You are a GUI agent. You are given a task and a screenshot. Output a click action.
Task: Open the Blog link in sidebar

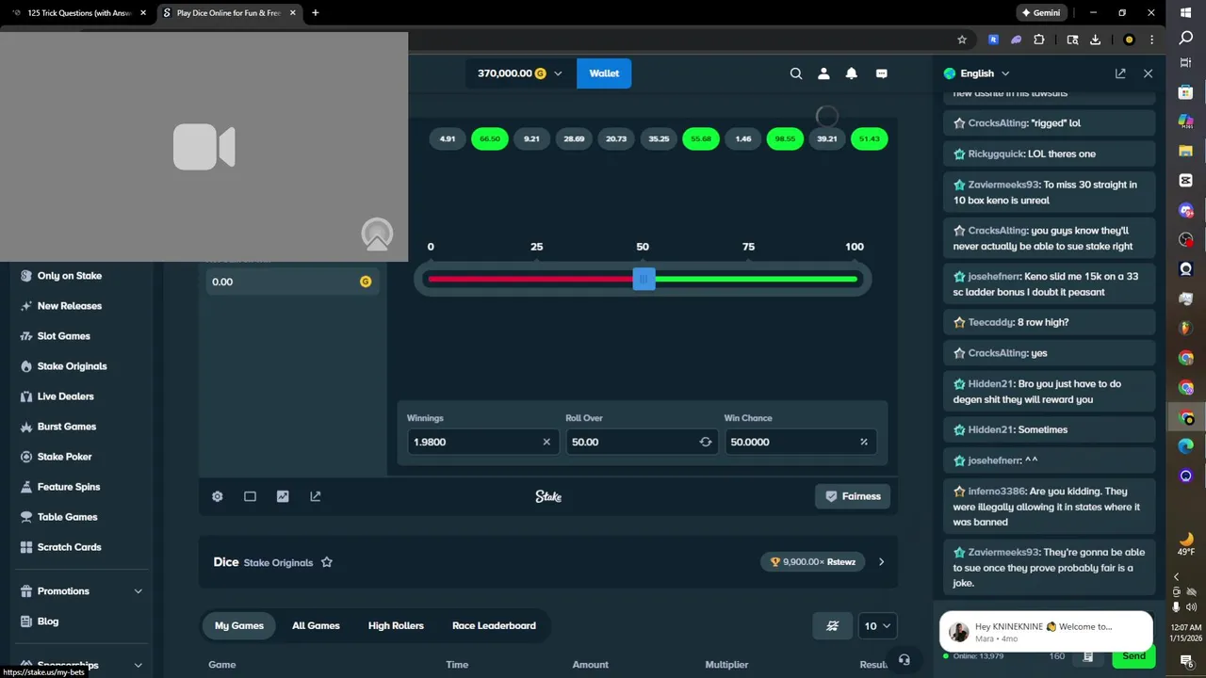point(47,621)
